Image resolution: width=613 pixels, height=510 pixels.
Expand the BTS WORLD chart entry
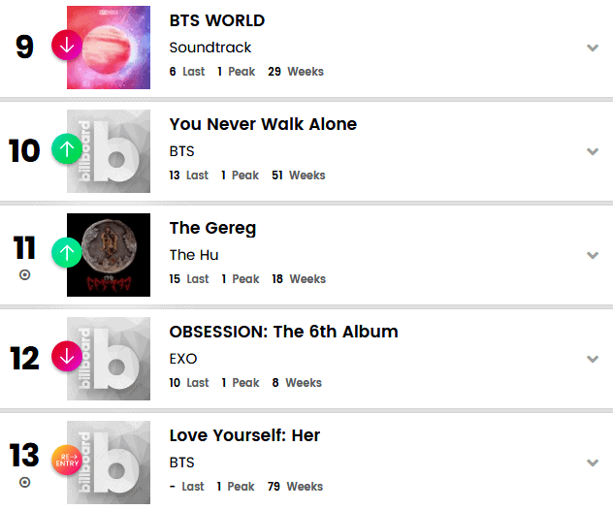(592, 48)
